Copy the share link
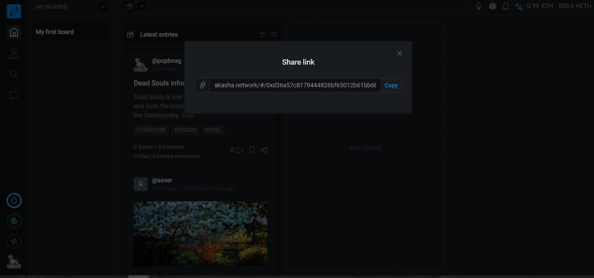 [391, 85]
